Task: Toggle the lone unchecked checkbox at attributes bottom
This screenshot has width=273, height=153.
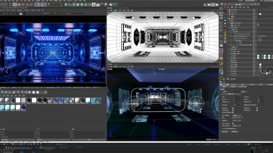Action: (237, 129)
